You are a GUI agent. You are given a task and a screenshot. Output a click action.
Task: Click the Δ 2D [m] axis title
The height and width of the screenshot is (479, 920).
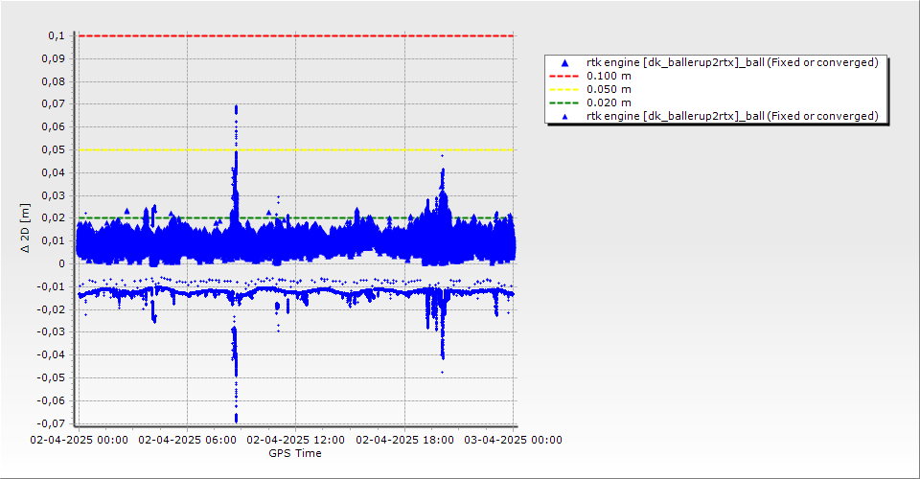(25, 229)
